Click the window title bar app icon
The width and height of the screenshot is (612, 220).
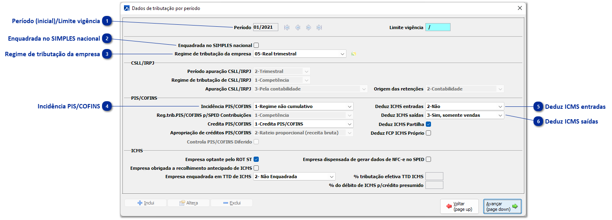tap(127, 8)
